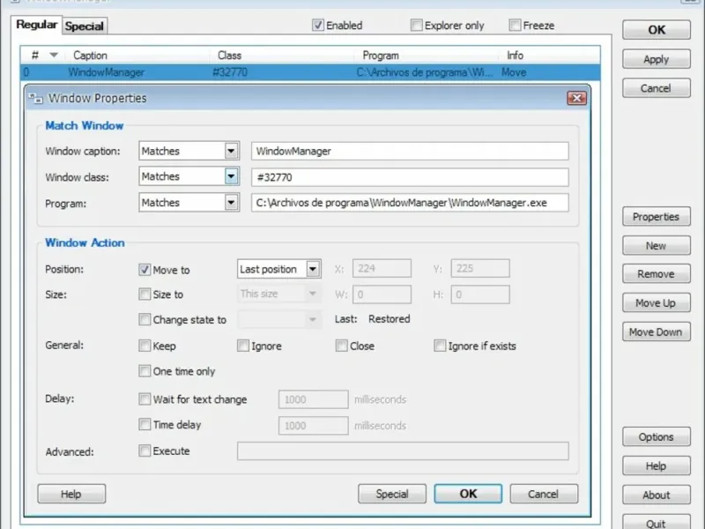Screen dimensions: 705x529
Task: Click the About button
Action: (x=657, y=495)
